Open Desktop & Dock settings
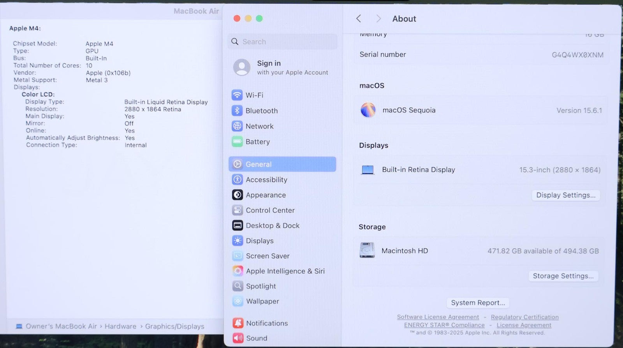 (x=272, y=225)
